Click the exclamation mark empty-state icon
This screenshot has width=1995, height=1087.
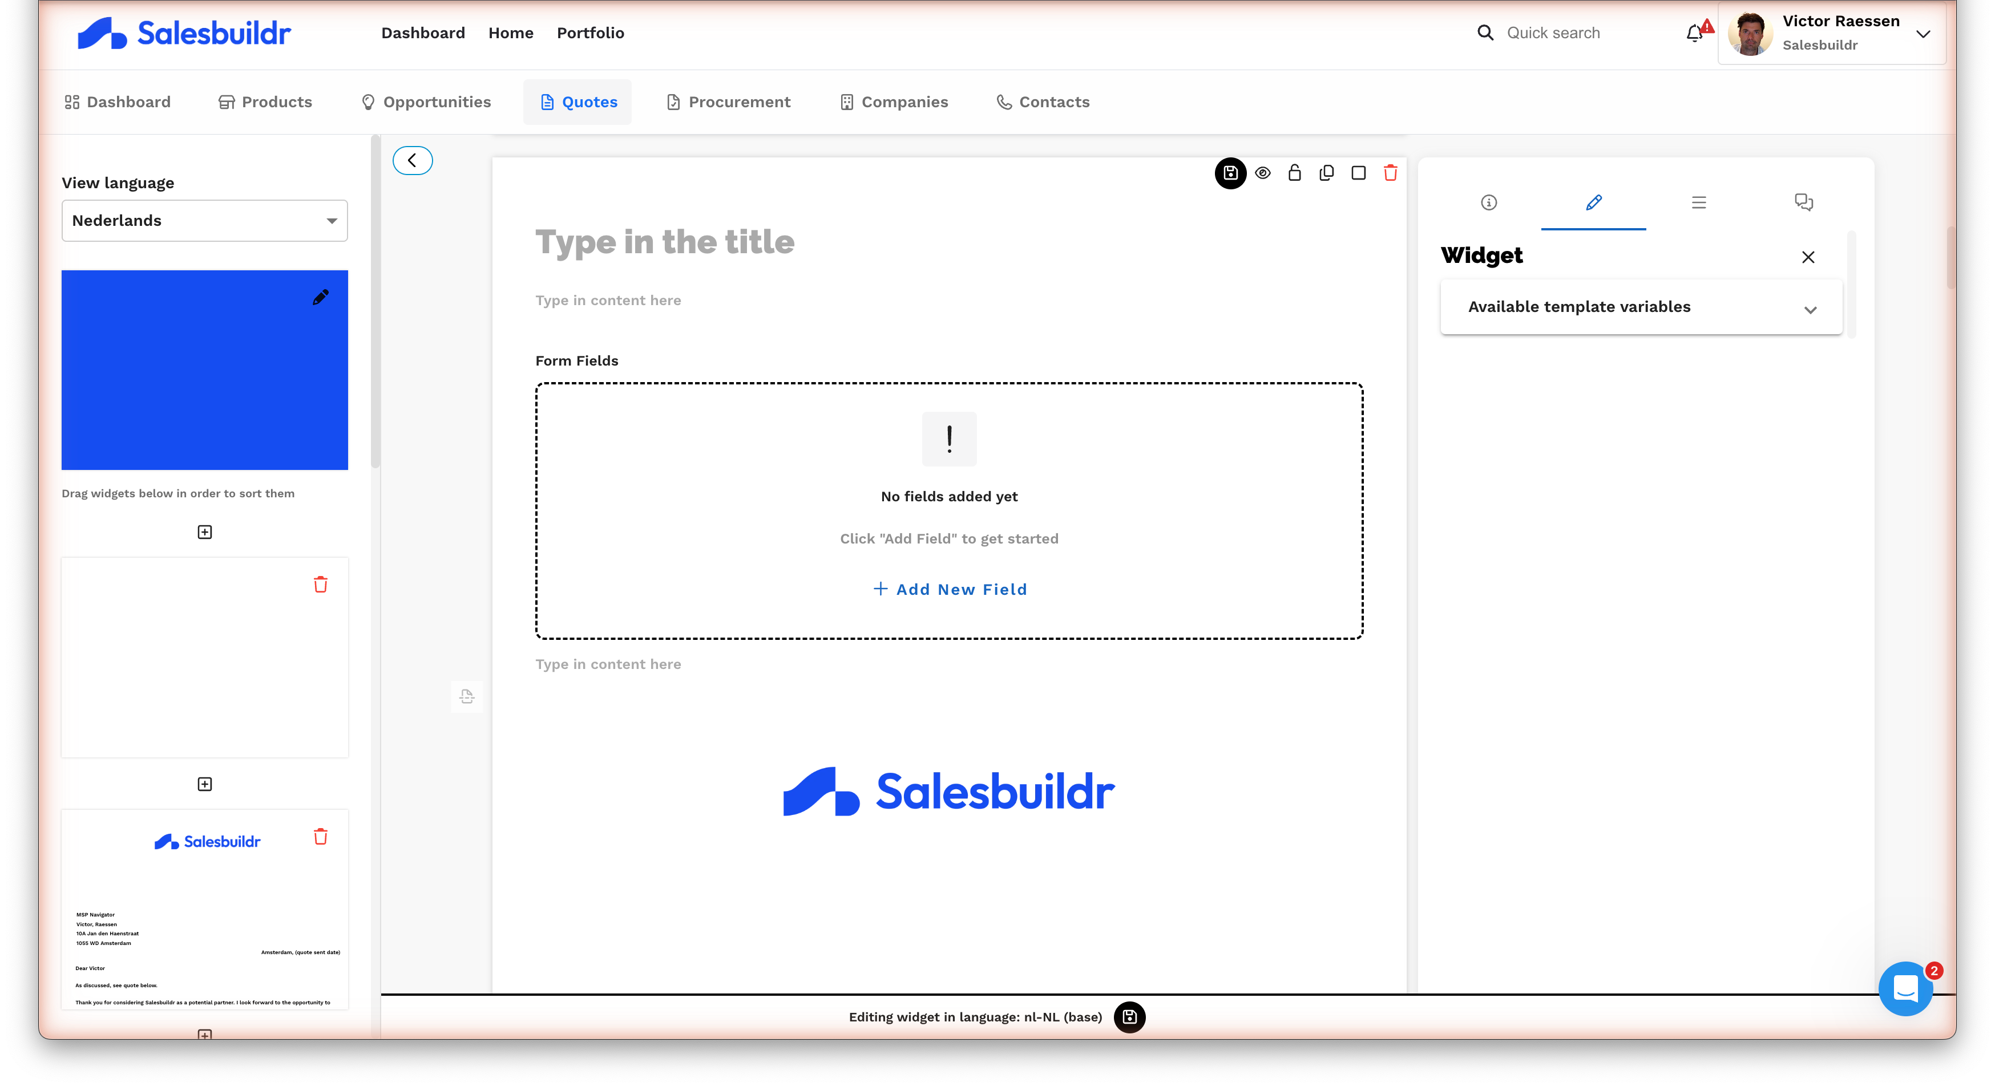[948, 439]
